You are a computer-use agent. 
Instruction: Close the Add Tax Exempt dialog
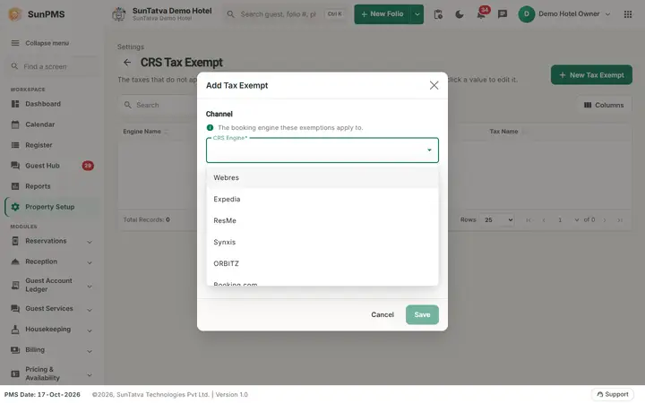(434, 86)
